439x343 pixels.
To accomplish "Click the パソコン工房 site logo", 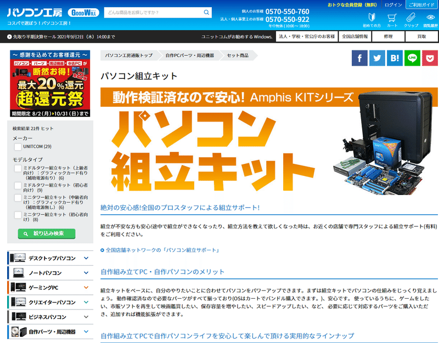I will 35,13.
